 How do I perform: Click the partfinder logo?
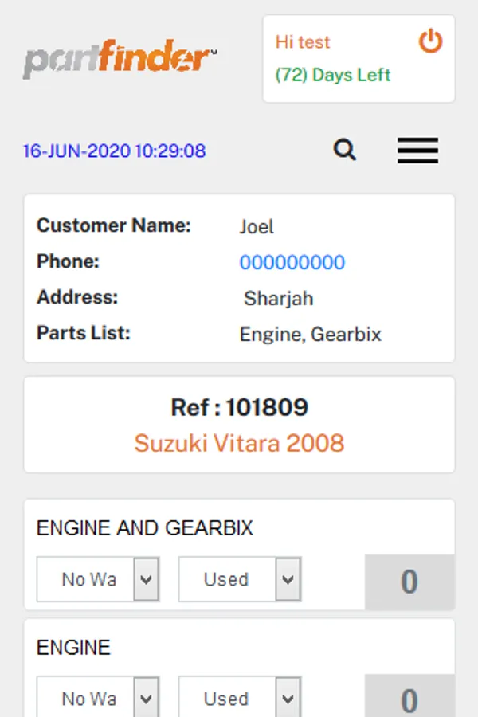coord(119,58)
